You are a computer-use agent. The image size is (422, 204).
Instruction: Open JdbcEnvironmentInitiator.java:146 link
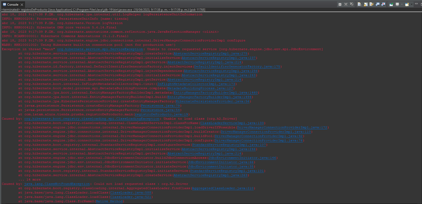(242, 158)
